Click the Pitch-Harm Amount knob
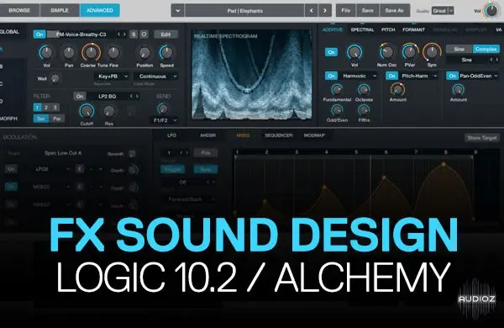504x328 pixels. click(x=397, y=89)
